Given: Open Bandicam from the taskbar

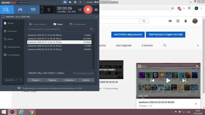Looking at the screenshot, I should [12, 112].
